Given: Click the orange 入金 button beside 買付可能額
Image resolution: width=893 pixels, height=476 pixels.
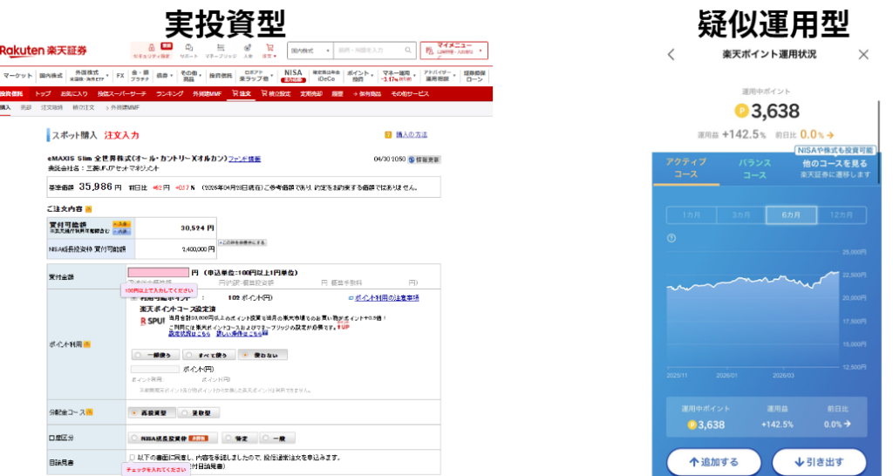Looking at the screenshot, I should click(121, 224).
